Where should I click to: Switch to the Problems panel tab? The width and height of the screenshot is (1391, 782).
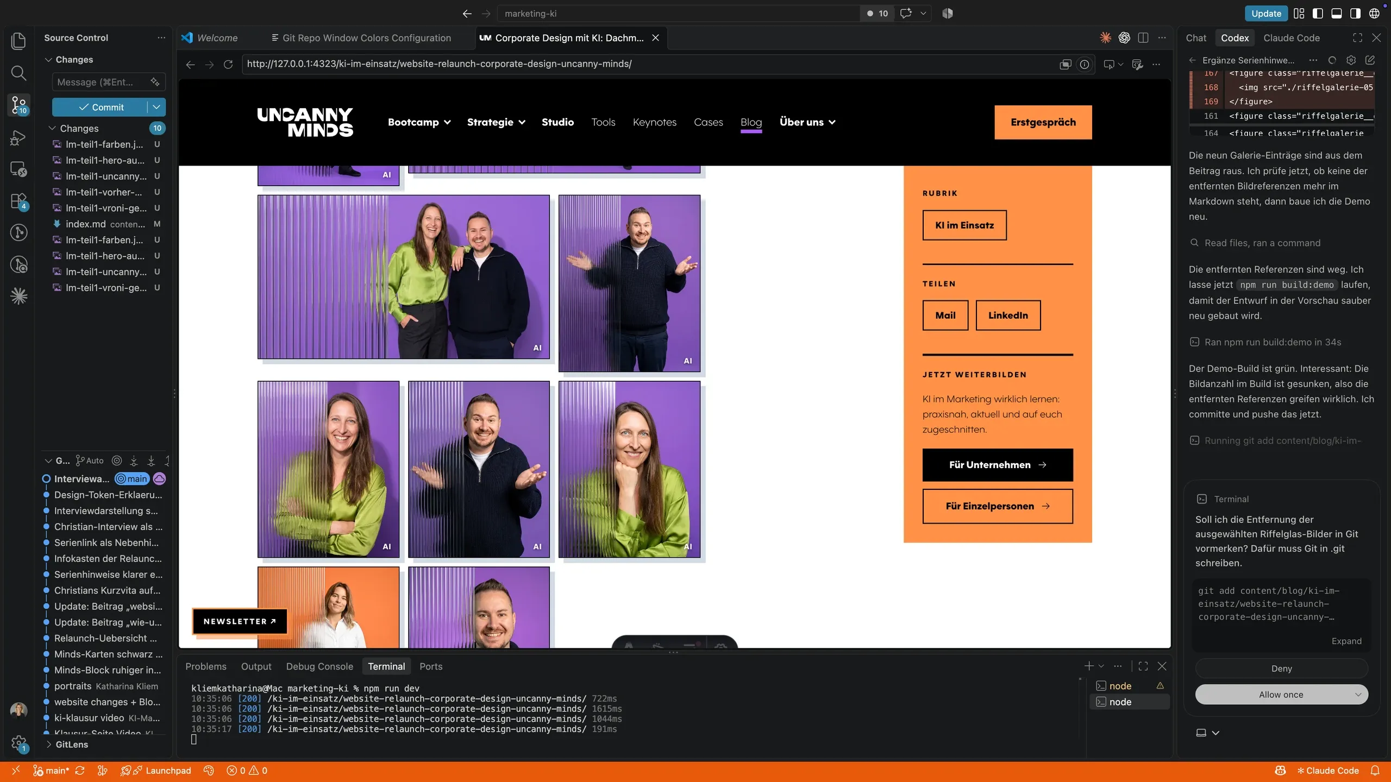[x=205, y=666]
